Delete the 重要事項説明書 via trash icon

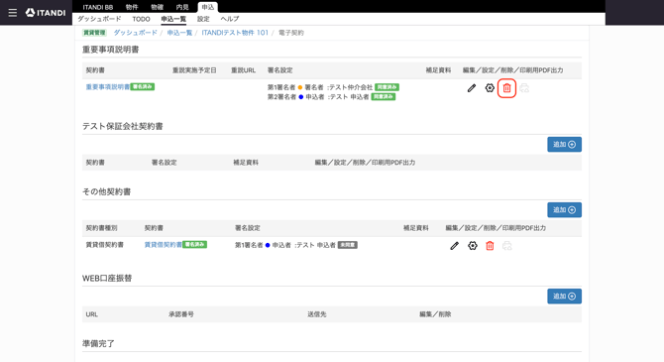(x=506, y=88)
